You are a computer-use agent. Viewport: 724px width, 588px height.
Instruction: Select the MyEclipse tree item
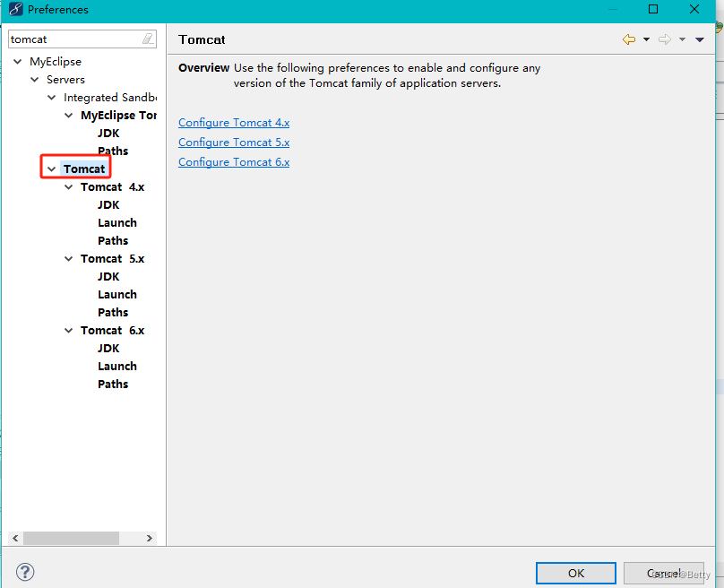[x=56, y=62]
